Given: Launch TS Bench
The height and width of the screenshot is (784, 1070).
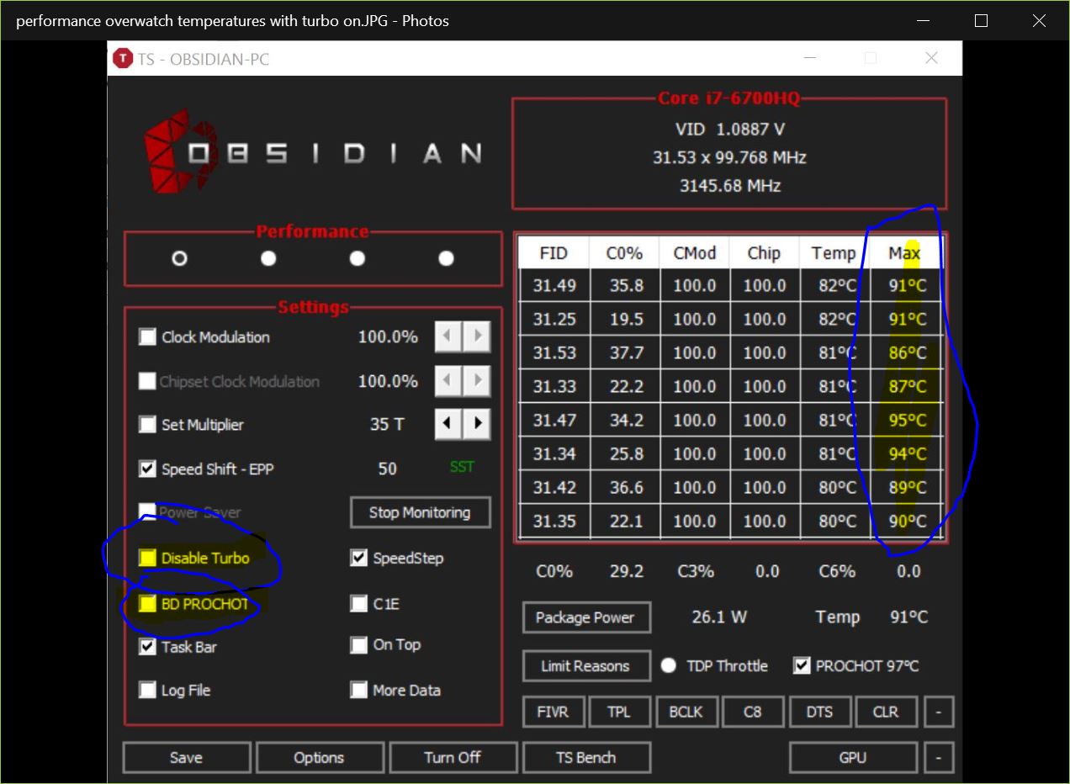Looking at the screenshot, I should [585, 757].
